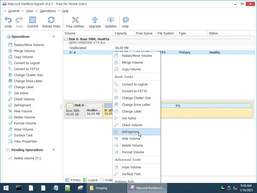Open the General menu
This screenshot has width=257, height=193.
click(x=14, y=11)
